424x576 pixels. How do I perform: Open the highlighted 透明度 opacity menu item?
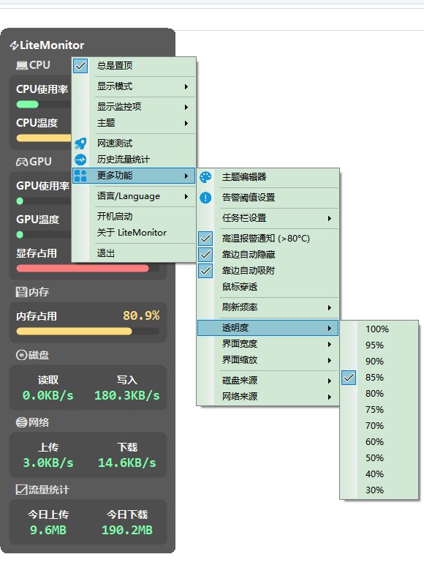tap(268, 328)
